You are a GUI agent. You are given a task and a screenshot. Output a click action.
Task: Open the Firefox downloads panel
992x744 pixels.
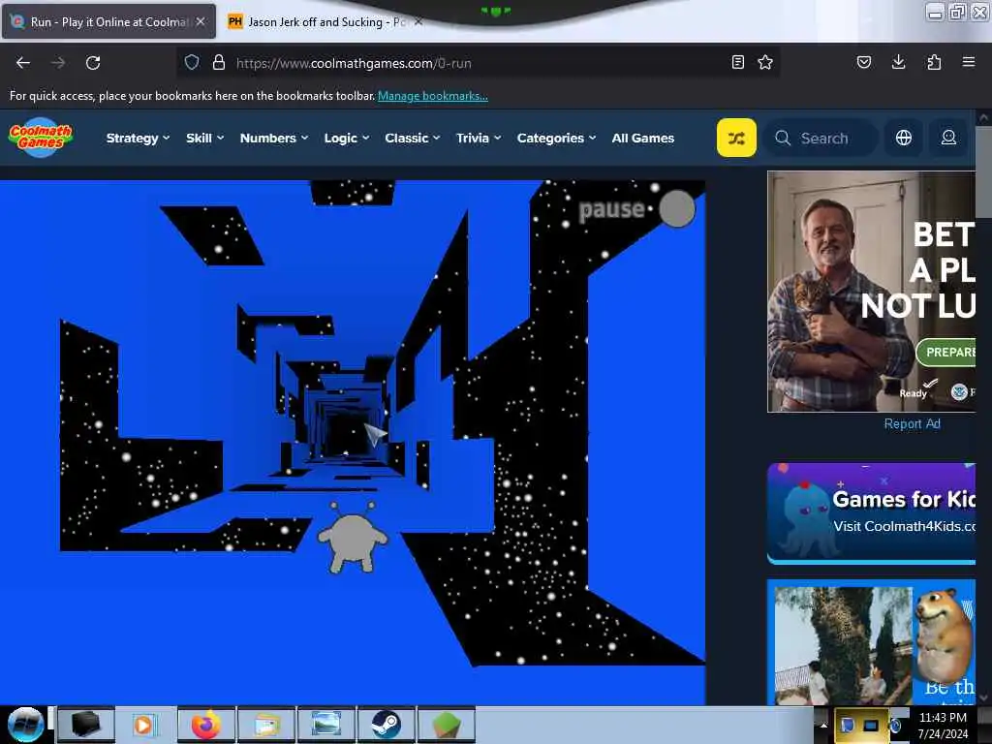point(898,62)
